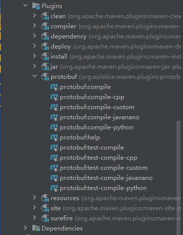Expand the compiler plugin node
This screenshot has height=235, width=183.
pos(34,26)
